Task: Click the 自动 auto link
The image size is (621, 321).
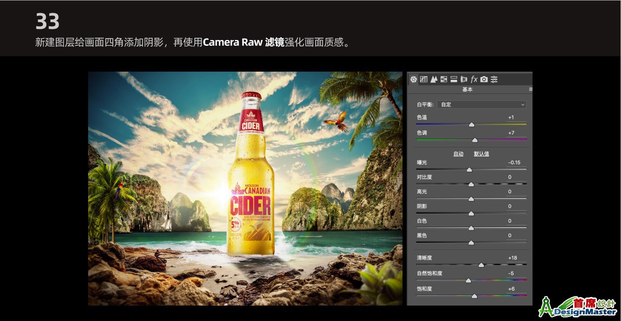Action: (458, 154)
